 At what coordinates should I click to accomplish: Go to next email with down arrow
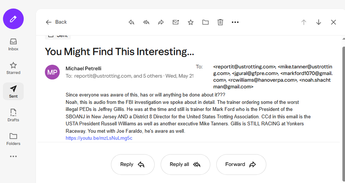click(319, 22)
